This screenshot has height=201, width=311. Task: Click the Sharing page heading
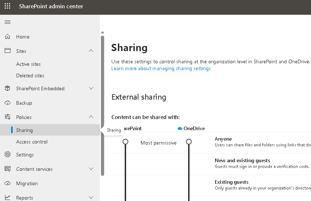click(x=129, y=48)
